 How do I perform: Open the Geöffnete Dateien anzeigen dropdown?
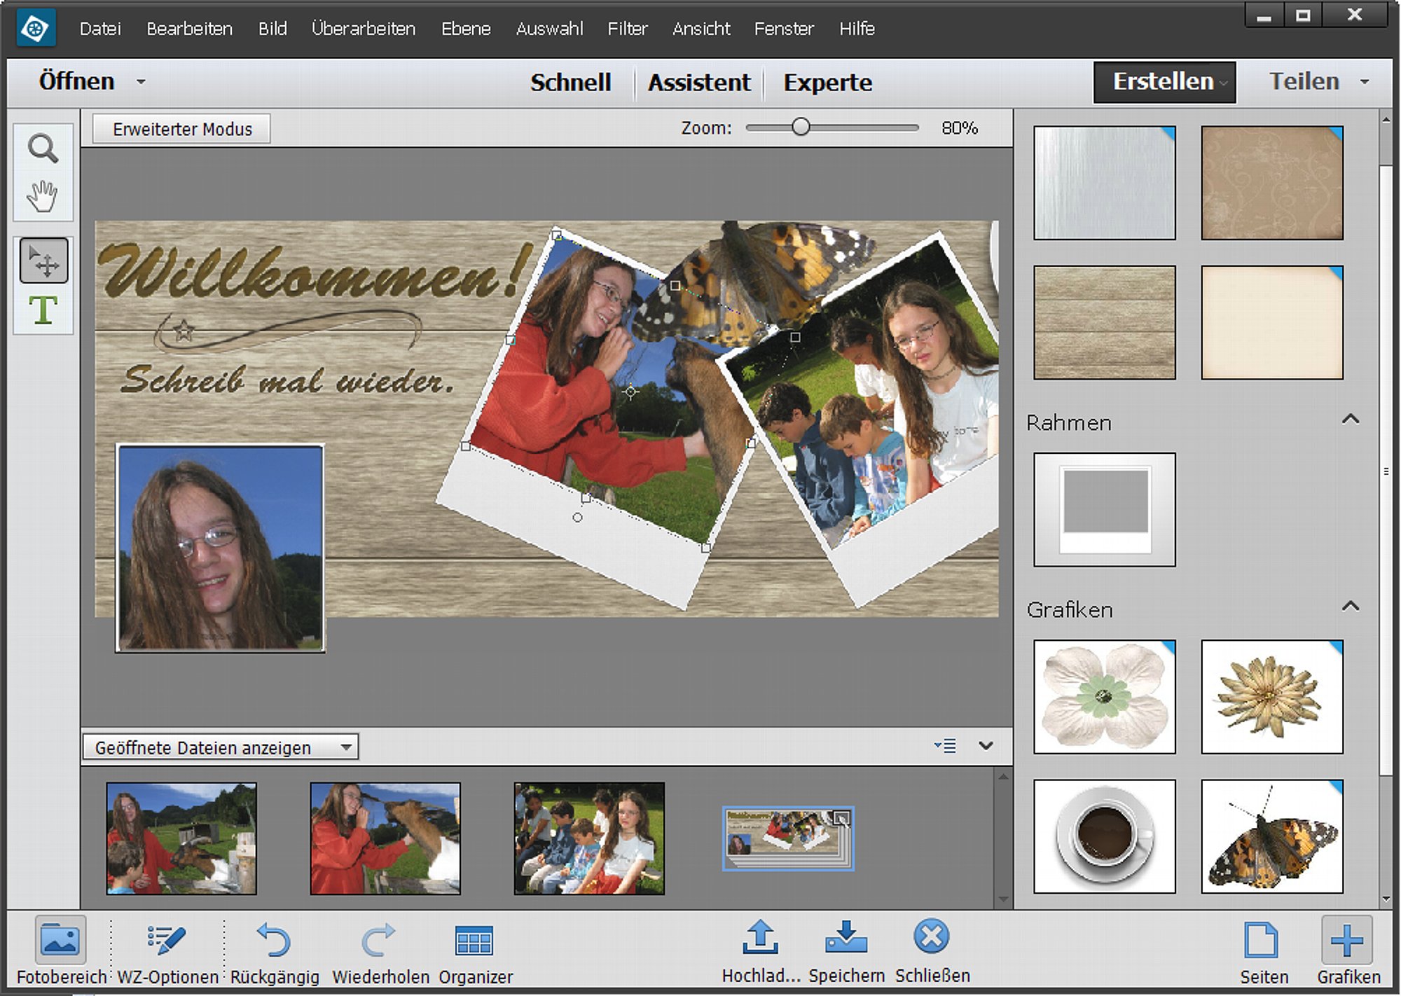[x=221, y=747]
